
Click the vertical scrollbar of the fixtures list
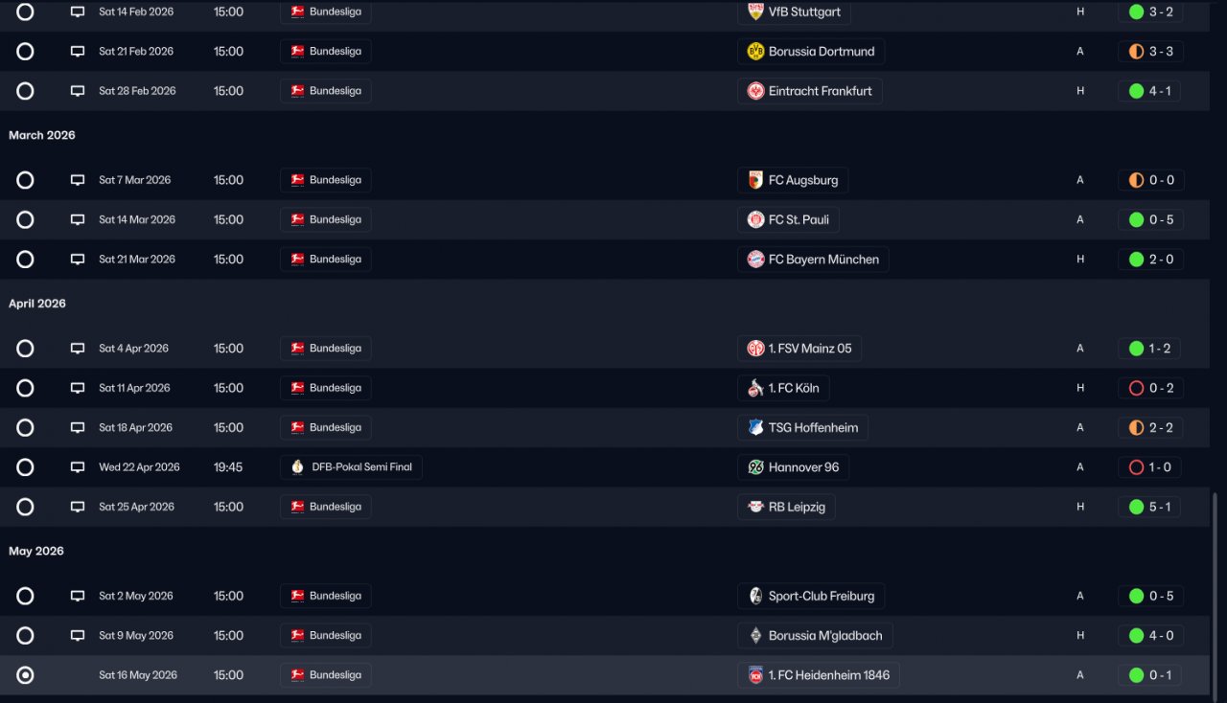coord(1214,594)
